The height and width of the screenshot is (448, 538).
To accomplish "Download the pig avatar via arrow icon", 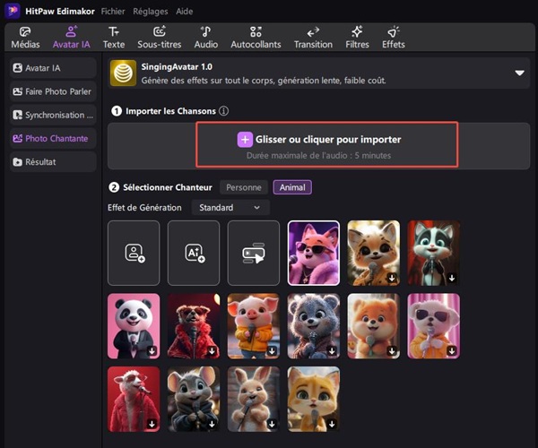I will coord(272,351).
